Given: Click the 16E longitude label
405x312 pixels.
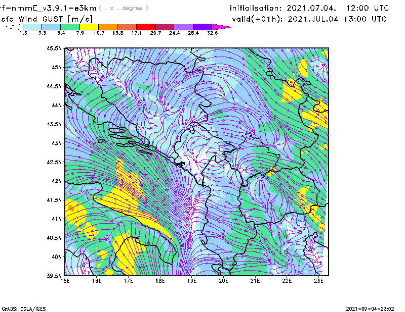Looking at the screenshot, I should [x=97, y=281].
